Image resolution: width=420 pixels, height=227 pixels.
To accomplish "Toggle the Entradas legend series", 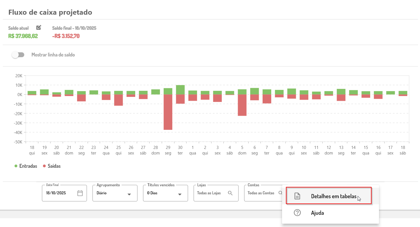I will pos(26,166).
